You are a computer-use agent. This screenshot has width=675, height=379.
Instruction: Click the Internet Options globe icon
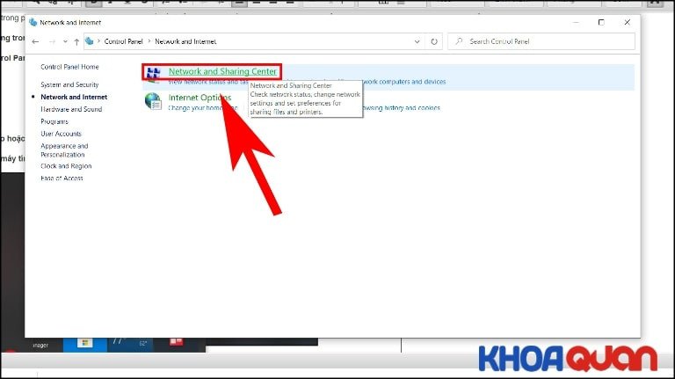(x=154, y=101)
